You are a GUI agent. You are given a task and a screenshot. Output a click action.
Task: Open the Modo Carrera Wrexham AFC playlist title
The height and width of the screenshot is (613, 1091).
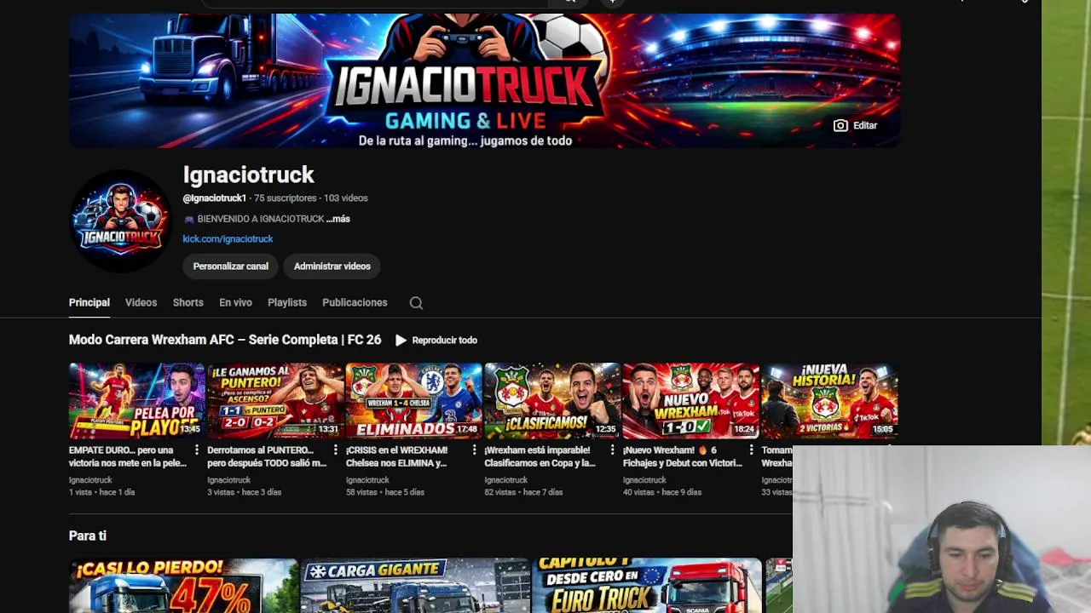(225, 340)
